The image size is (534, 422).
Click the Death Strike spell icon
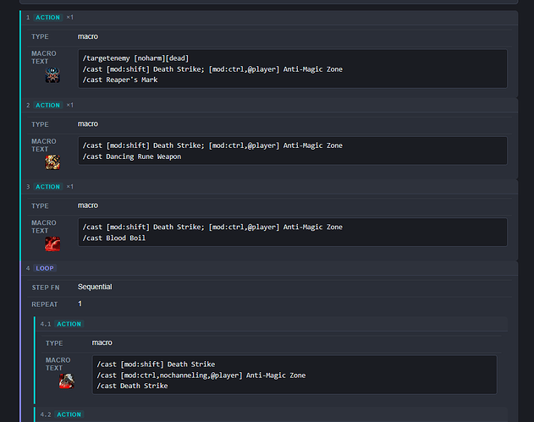67,381
